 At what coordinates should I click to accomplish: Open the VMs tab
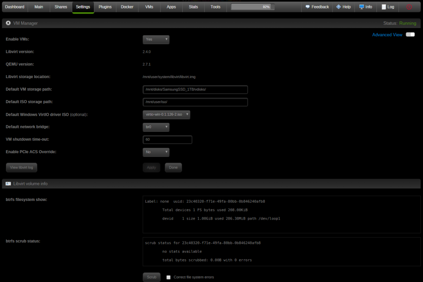[x=149, y=7]
